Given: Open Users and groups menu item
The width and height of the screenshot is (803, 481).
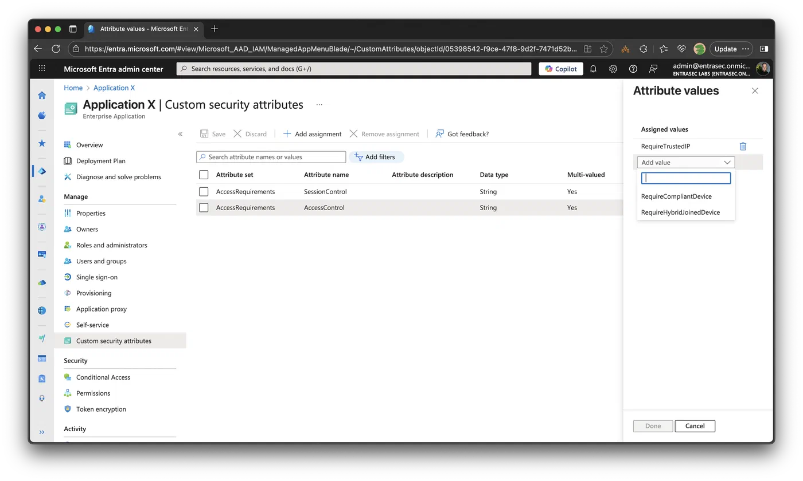Looking at the screenshot, I should (x=102, y=261).
